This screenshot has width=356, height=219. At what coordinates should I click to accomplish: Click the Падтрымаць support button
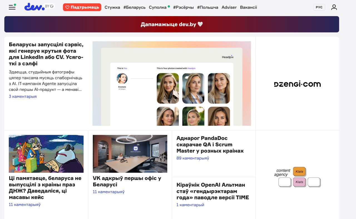[82, 7]
